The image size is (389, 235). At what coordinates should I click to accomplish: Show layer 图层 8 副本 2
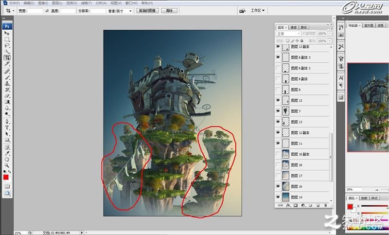(278, 68)
